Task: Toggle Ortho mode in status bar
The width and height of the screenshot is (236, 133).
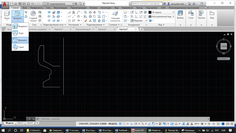Action: (132, 124)
